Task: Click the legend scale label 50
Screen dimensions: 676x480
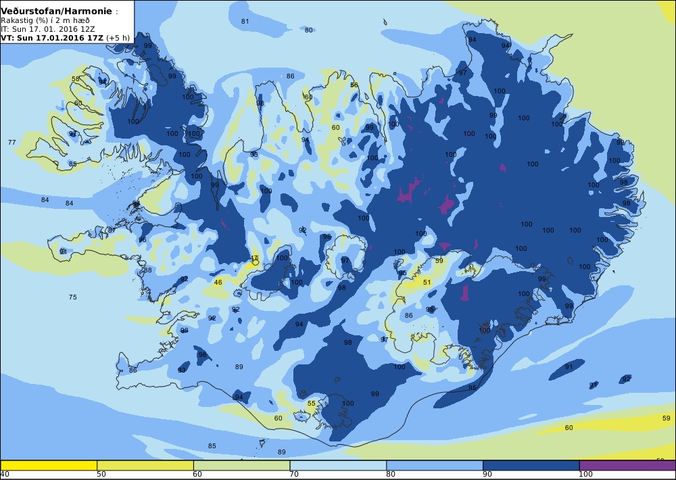Action: pos(101,475)
